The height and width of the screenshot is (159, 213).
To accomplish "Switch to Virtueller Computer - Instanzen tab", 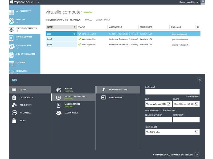I will tap(63, 20).
